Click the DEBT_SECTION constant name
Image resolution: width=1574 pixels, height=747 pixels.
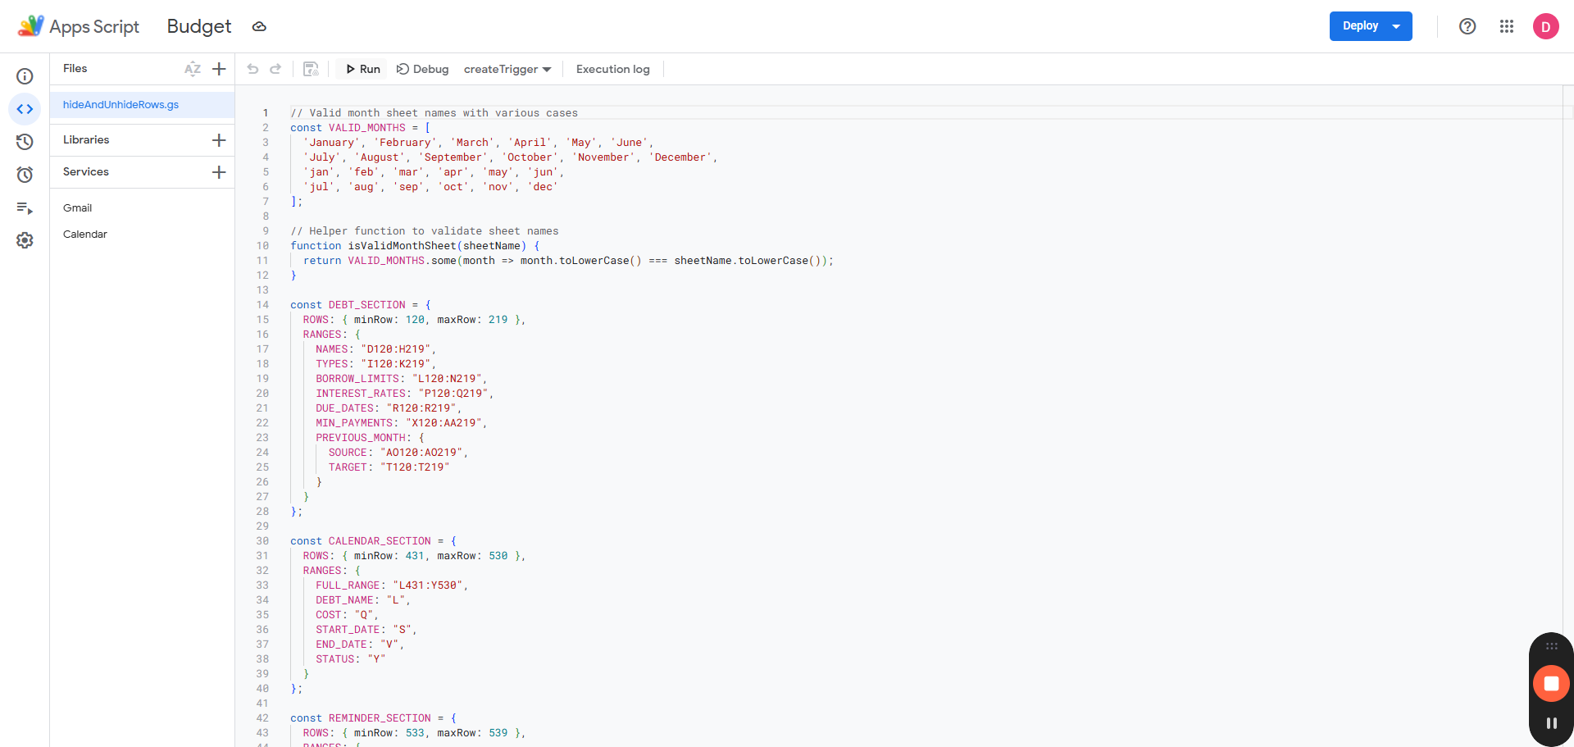tap(367, 305)
